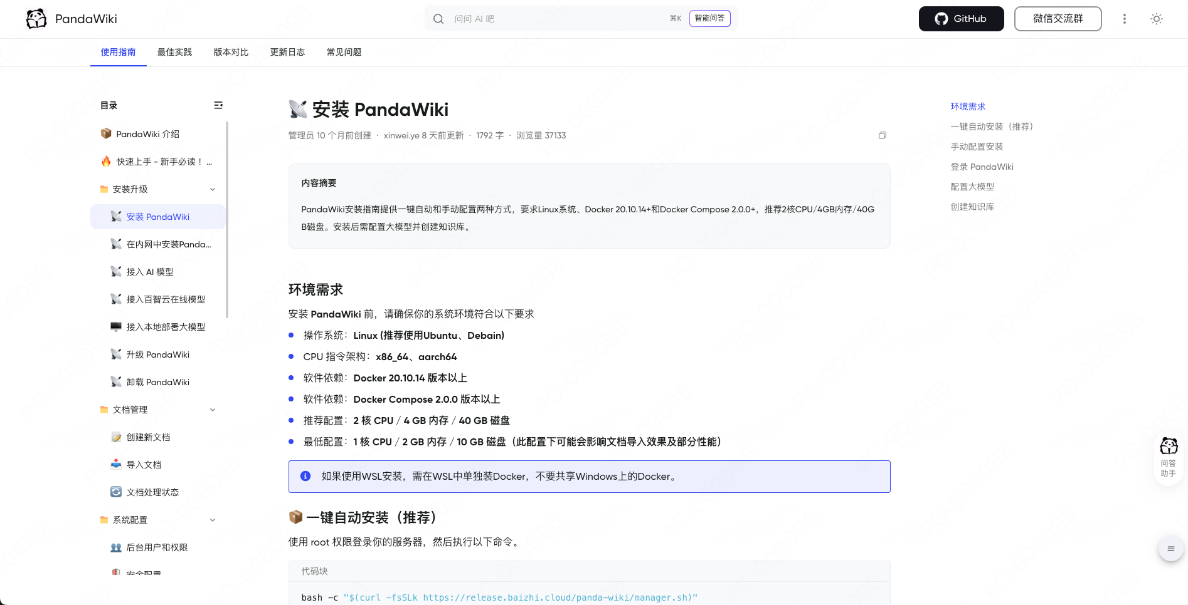1188x605 pixels.
Task: Toggle light/dark theme sun icon
Action: tap(1157, 19)
